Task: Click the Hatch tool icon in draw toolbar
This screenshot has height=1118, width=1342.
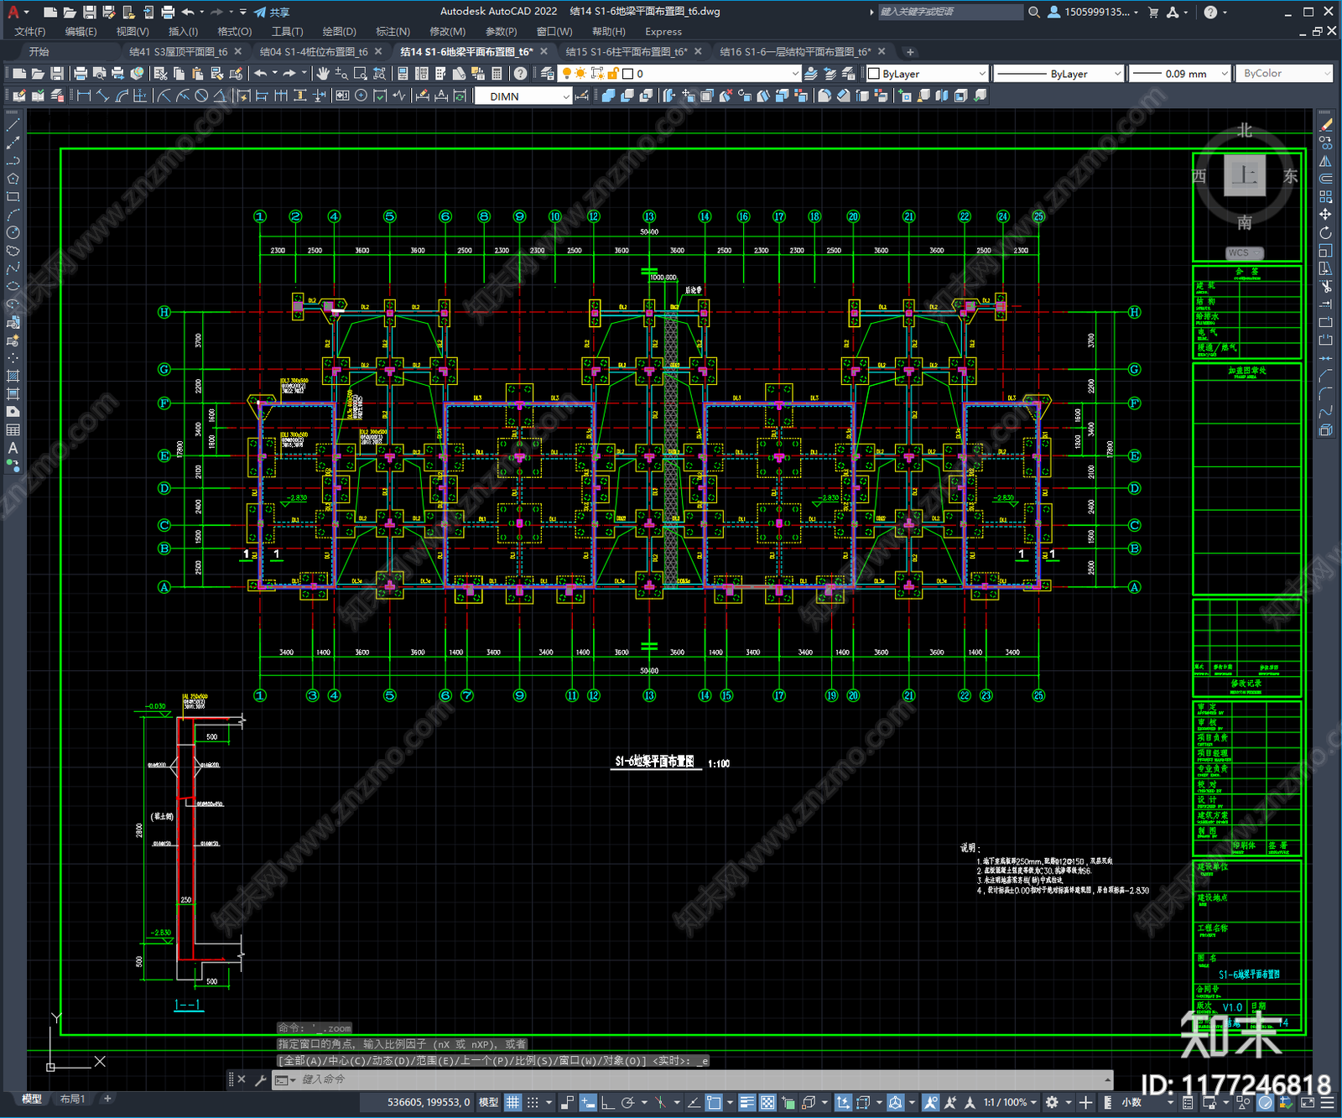Action: coord(13,376)
